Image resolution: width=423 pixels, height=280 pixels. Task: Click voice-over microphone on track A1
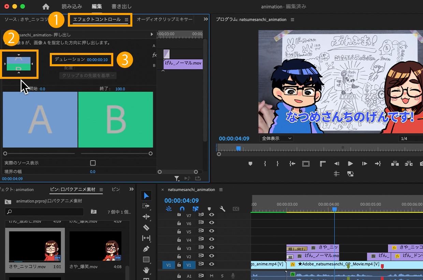click(233, 276)
